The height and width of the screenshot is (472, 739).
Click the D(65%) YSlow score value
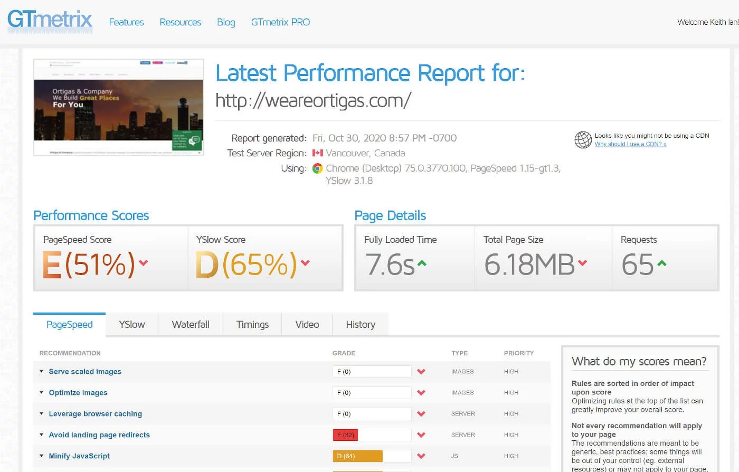(246, 264)
